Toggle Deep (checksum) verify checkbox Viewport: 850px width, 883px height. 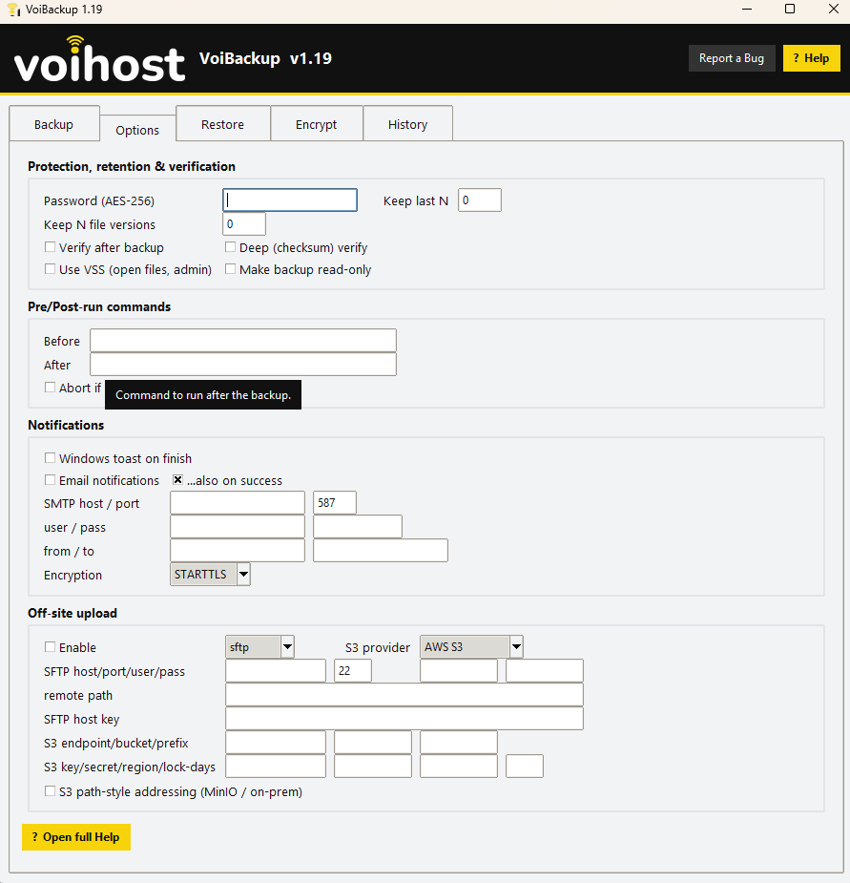pyautogui.click(x=230, y=247)
